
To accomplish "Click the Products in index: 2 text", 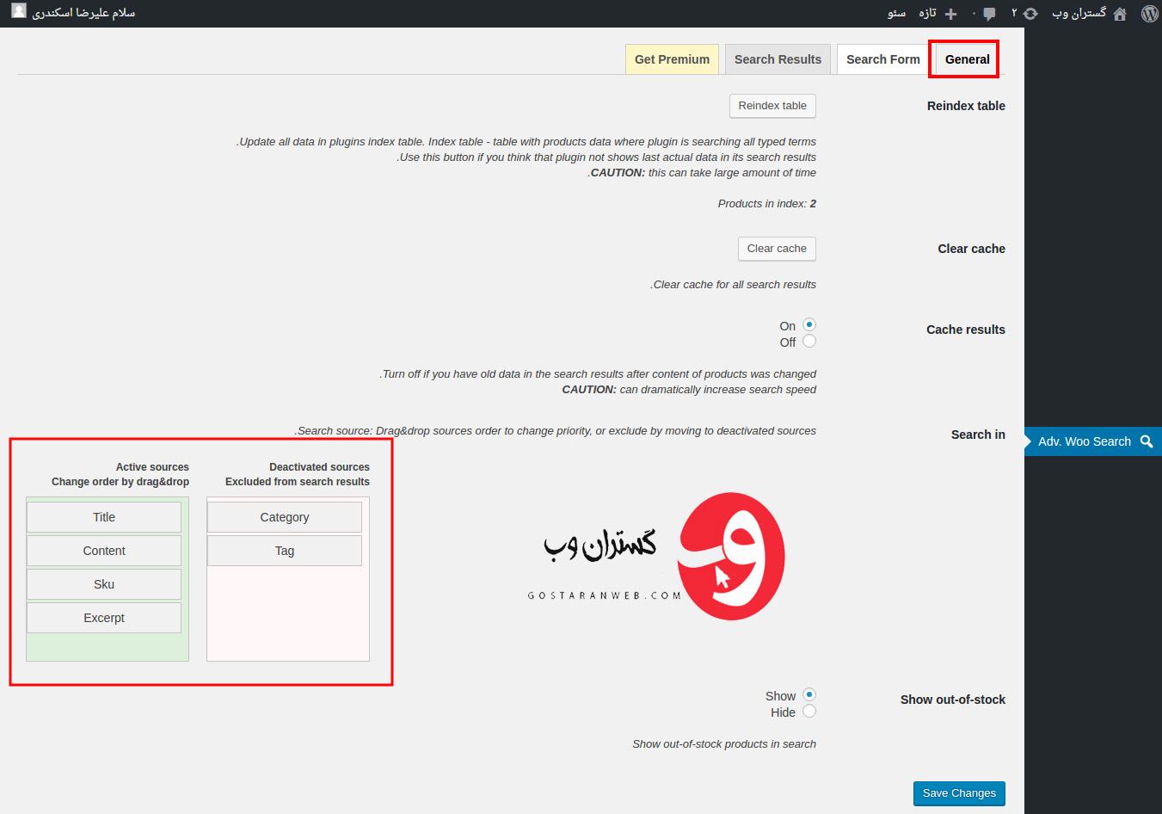I will [x=767, y=204].
